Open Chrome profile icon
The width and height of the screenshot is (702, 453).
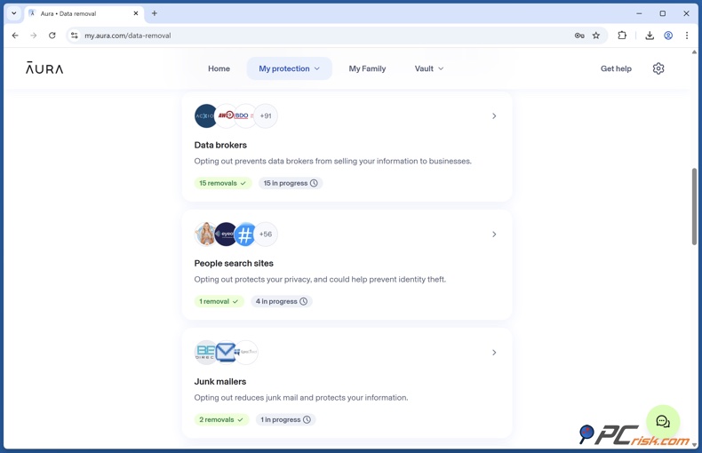point(668,36)
